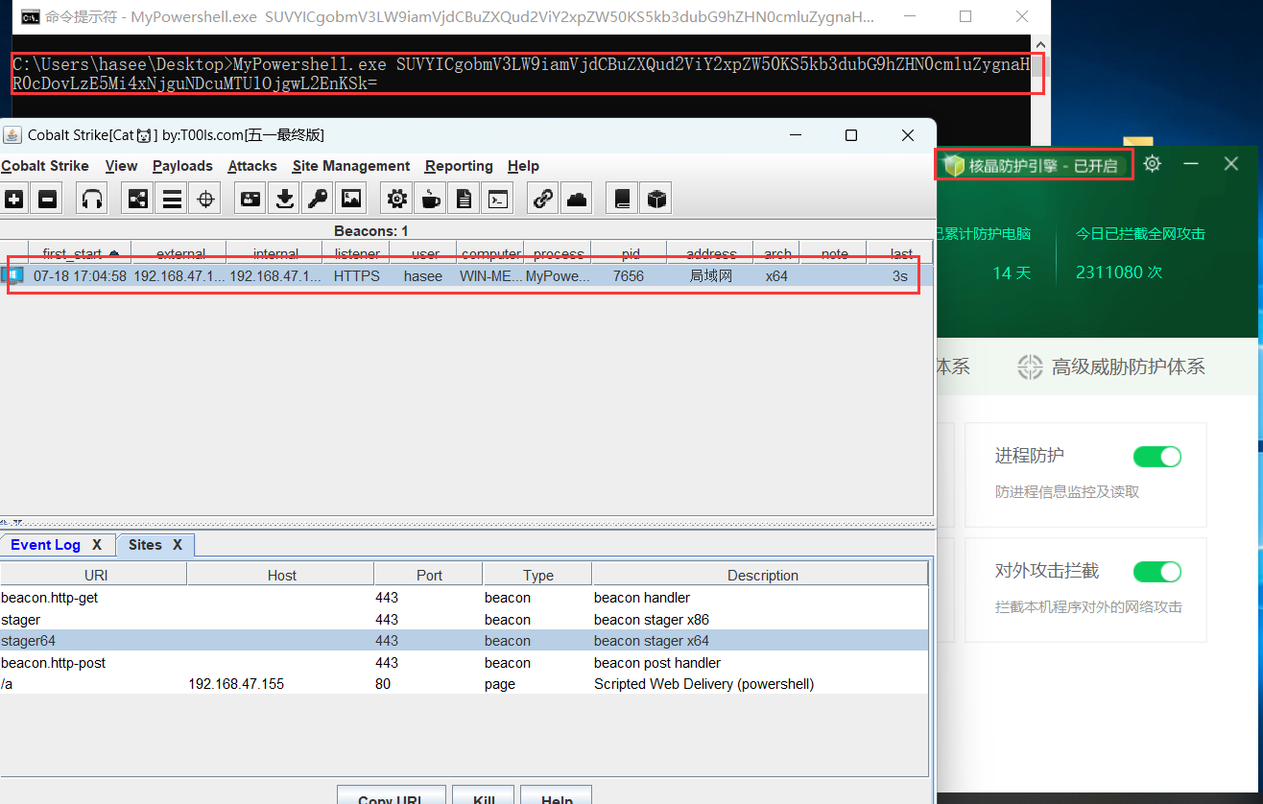Screen dimensions: 1263x804
Task: Close the Sites tab with its X
Action: 178,544
